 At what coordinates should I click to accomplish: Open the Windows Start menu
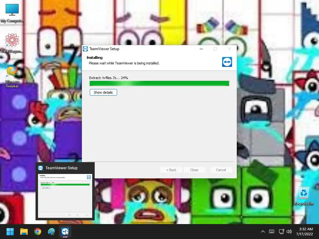click(x=10, y=232)
